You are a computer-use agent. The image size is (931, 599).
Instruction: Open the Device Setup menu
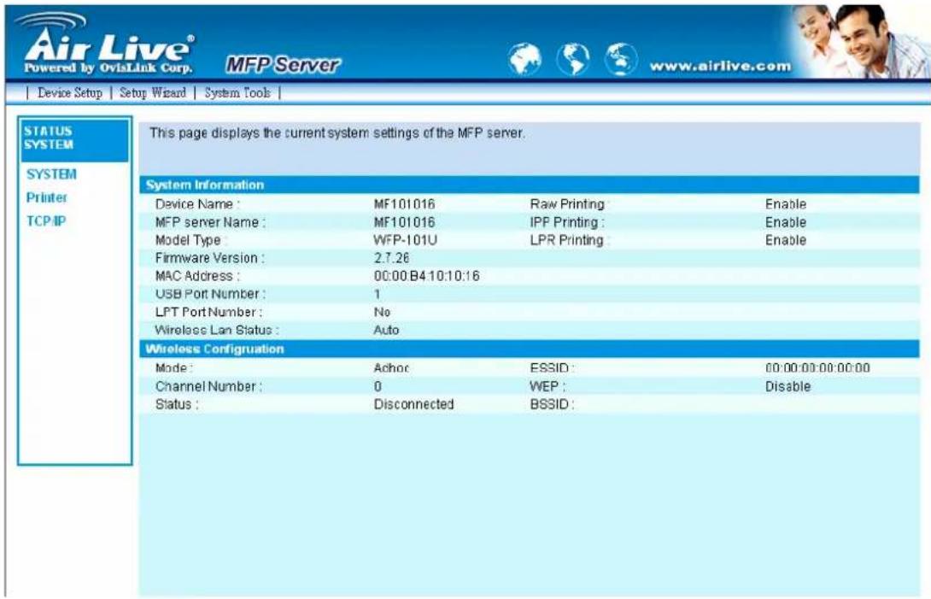click(69, 92)
